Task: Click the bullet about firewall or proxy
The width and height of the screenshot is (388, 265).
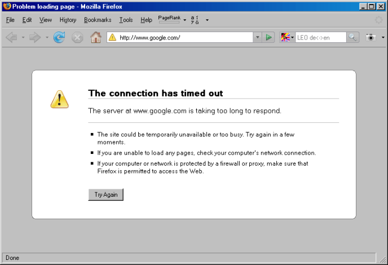Action: coord(202,167)
